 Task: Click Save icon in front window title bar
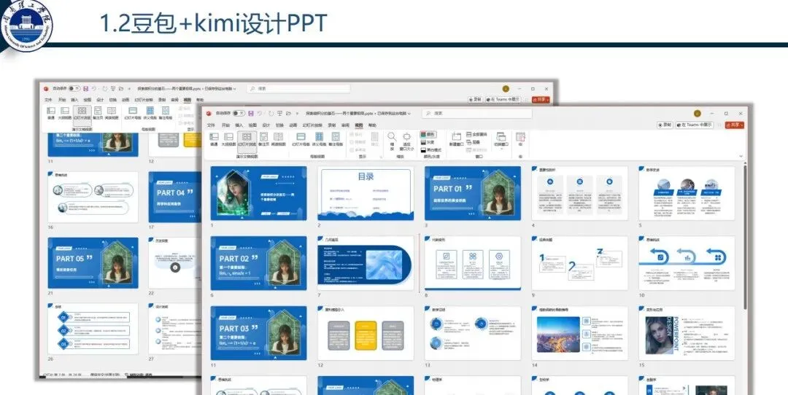[x=251, y=114]
